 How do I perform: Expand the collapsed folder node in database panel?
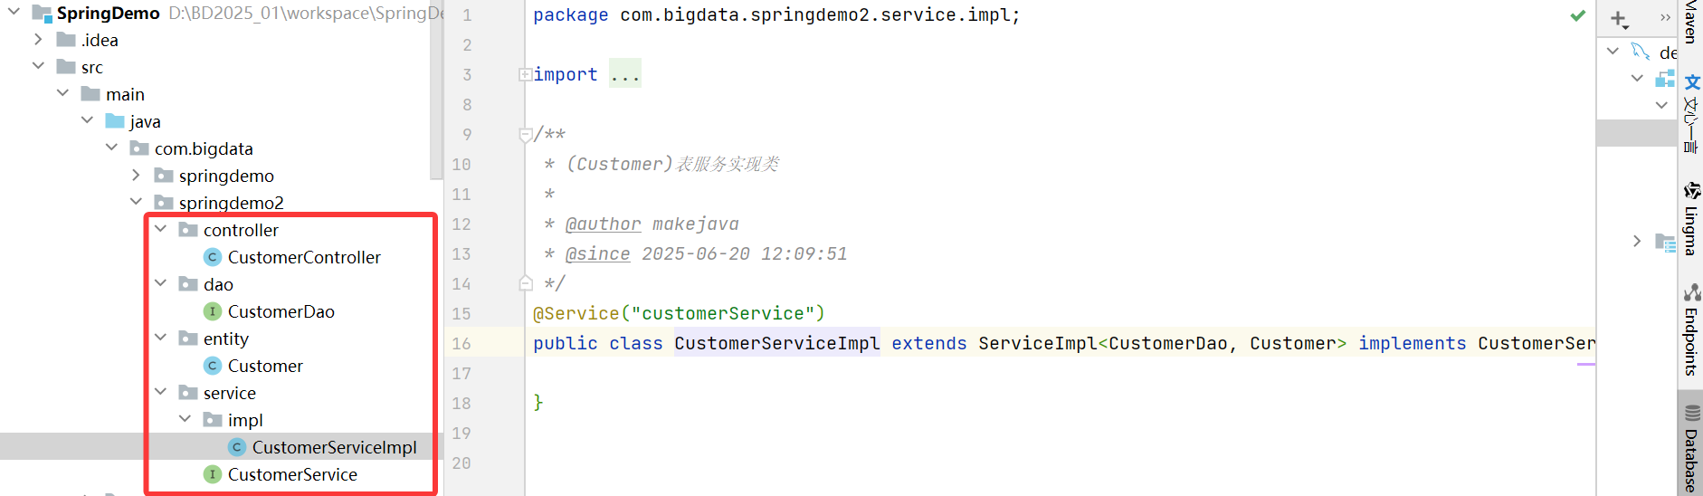coord(1637,241)
